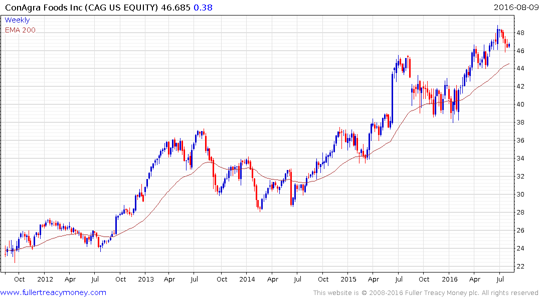Click the 38 price axis label
Viewport: 539px width, 300px height.
point(520,122)
